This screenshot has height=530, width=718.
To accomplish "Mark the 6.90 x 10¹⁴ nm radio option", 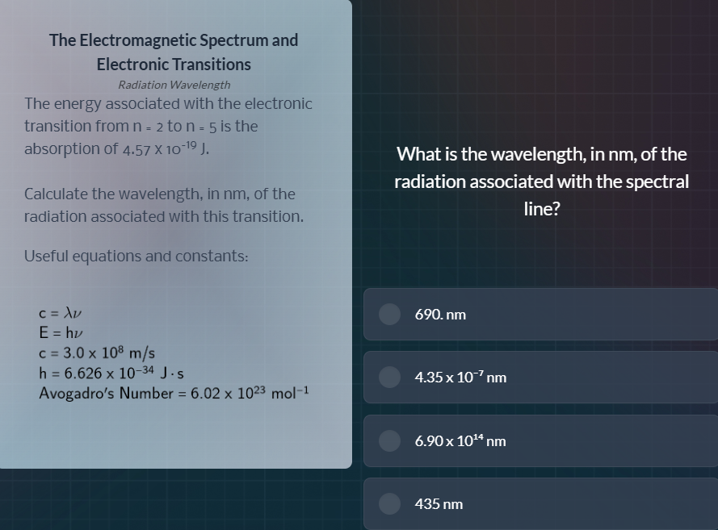I will click(x=390, y=440).
